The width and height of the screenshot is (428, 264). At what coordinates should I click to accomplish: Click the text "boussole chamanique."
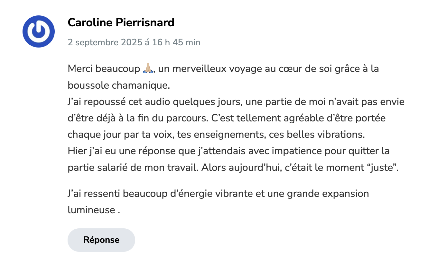[x=119, y=86]
